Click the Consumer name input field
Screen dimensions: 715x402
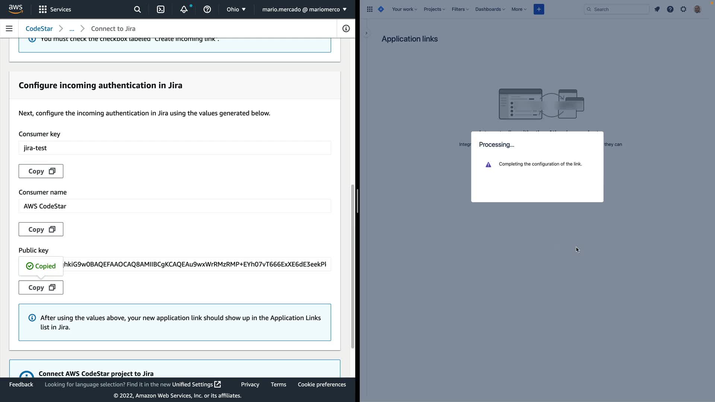(x=175, y=206)
